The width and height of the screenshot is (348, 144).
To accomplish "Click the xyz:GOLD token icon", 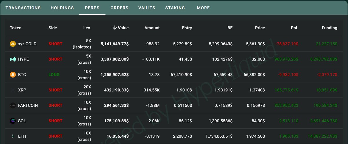I will (x=13, y=44).
